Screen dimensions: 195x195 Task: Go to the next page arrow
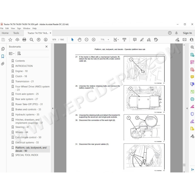(x=46, y=40)
